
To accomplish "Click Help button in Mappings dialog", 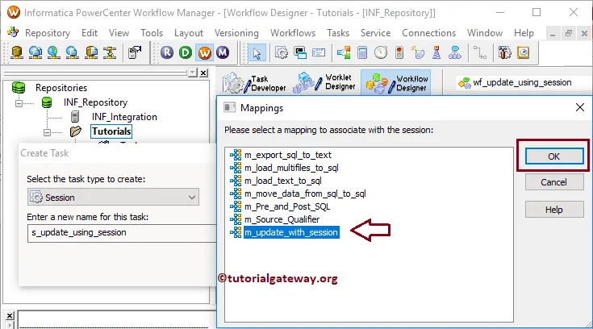I will 553,210.
